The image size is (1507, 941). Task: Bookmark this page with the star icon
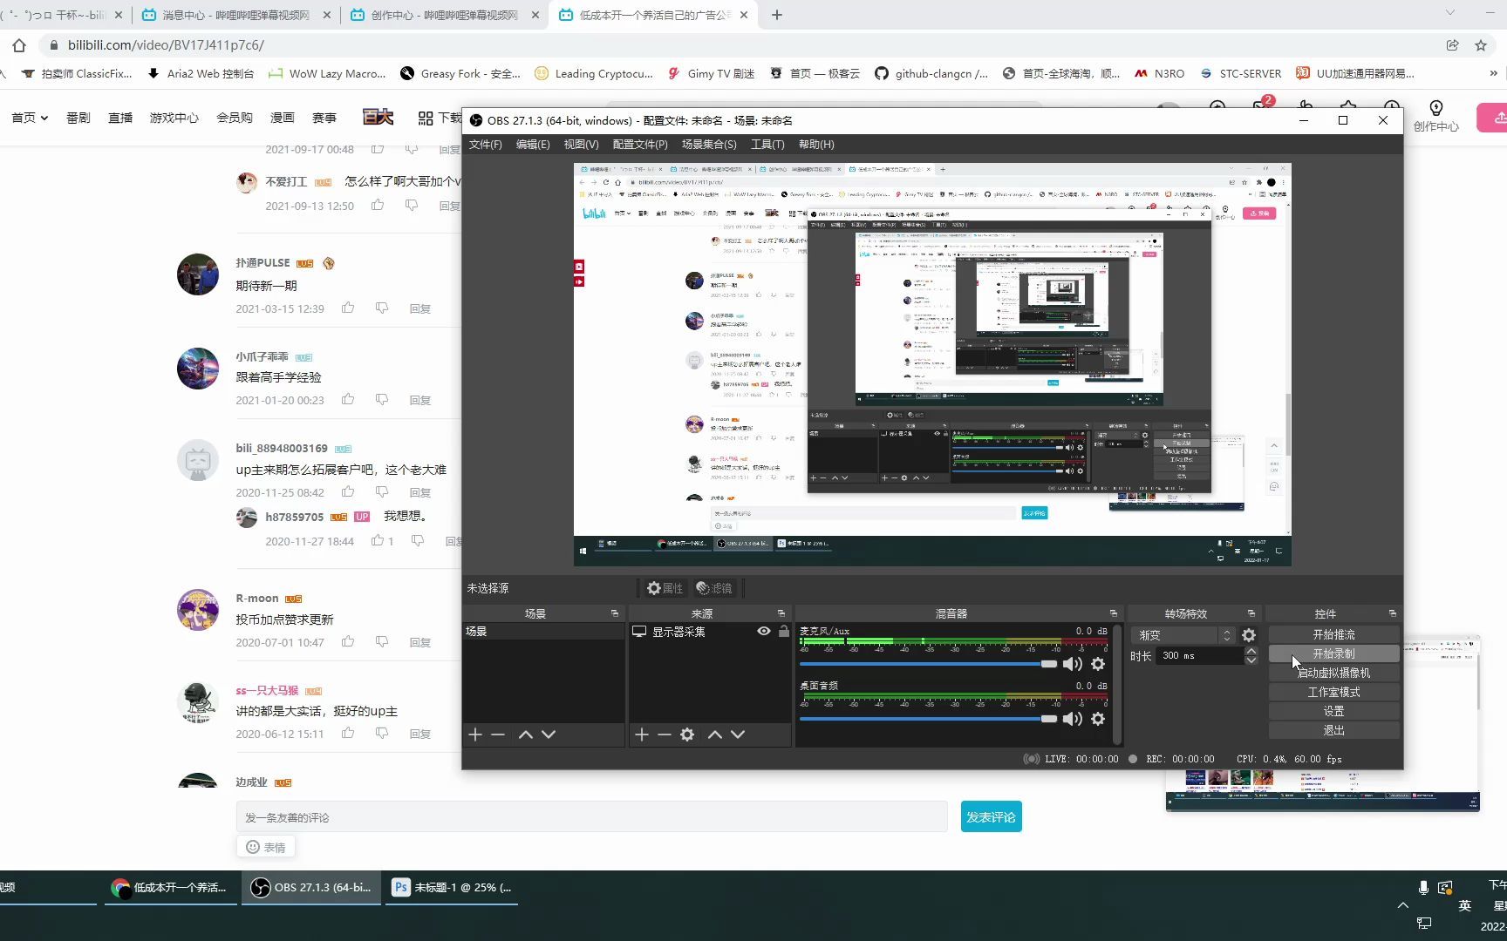(x=1481, y=45)
